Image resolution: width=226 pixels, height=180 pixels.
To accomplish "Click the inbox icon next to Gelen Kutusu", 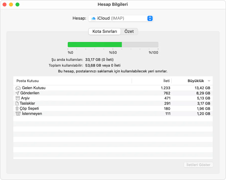I will 18,88.
